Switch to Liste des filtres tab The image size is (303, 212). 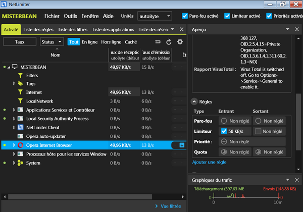coord(73,30)
